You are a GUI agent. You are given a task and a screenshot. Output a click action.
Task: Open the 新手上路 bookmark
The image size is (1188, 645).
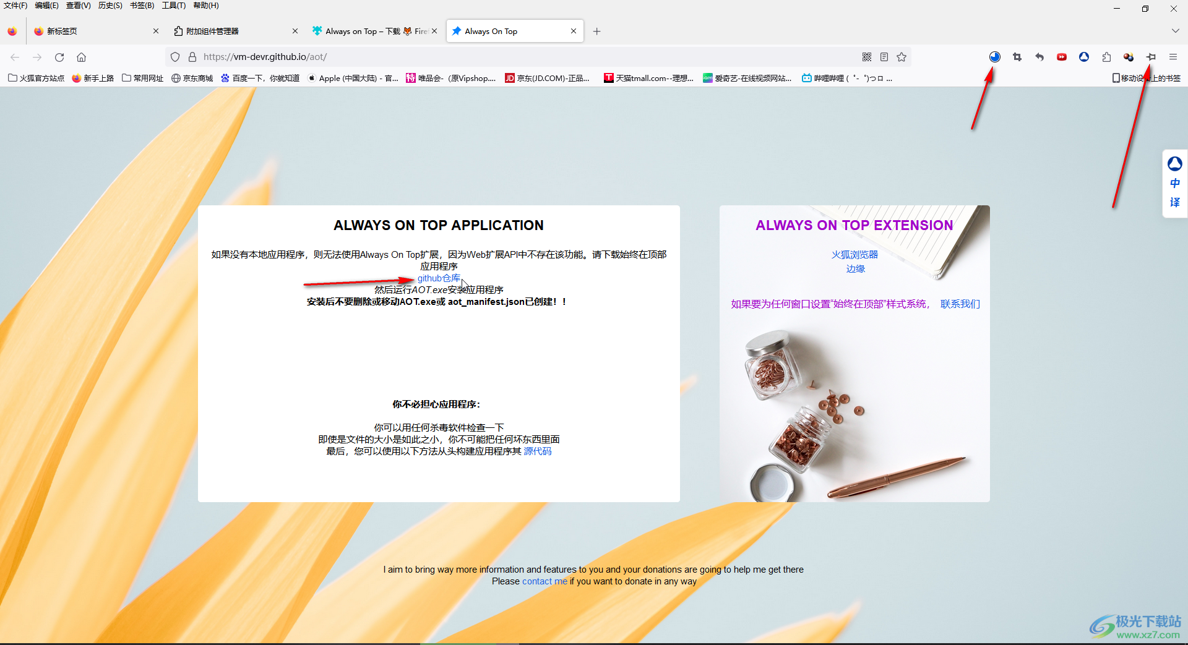coord(93,78)
